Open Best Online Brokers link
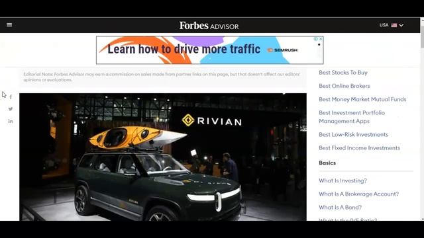This screenshot has width=424, height=238. tap(344, 86)
